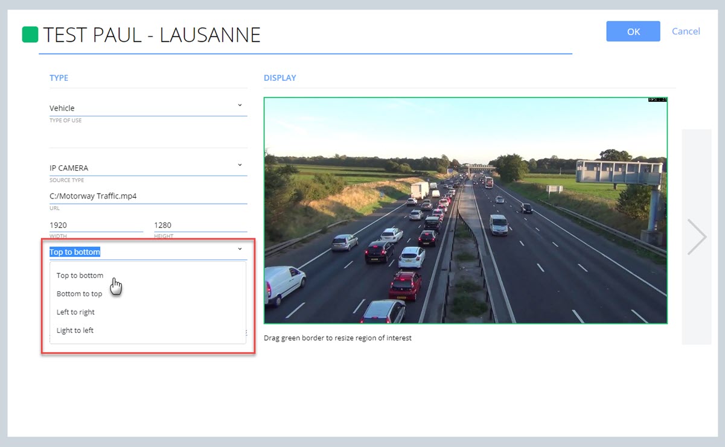Image resolution: width=725 pixels, height=447 pixels.
Task: Click the URL field with Motorway Traffic.mp4
Action: (149, 196)
